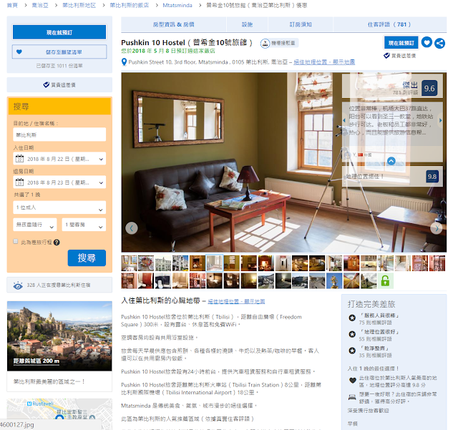Open guest reviews (781) tab

pos(389,24)
